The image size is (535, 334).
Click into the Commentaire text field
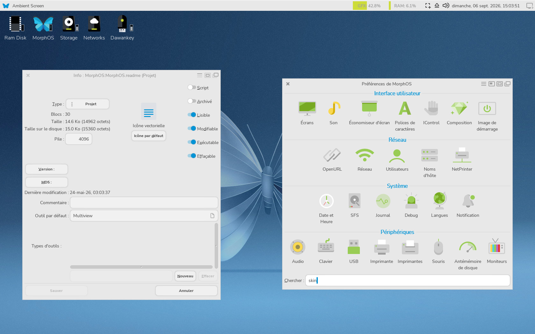tap(144, 203)
